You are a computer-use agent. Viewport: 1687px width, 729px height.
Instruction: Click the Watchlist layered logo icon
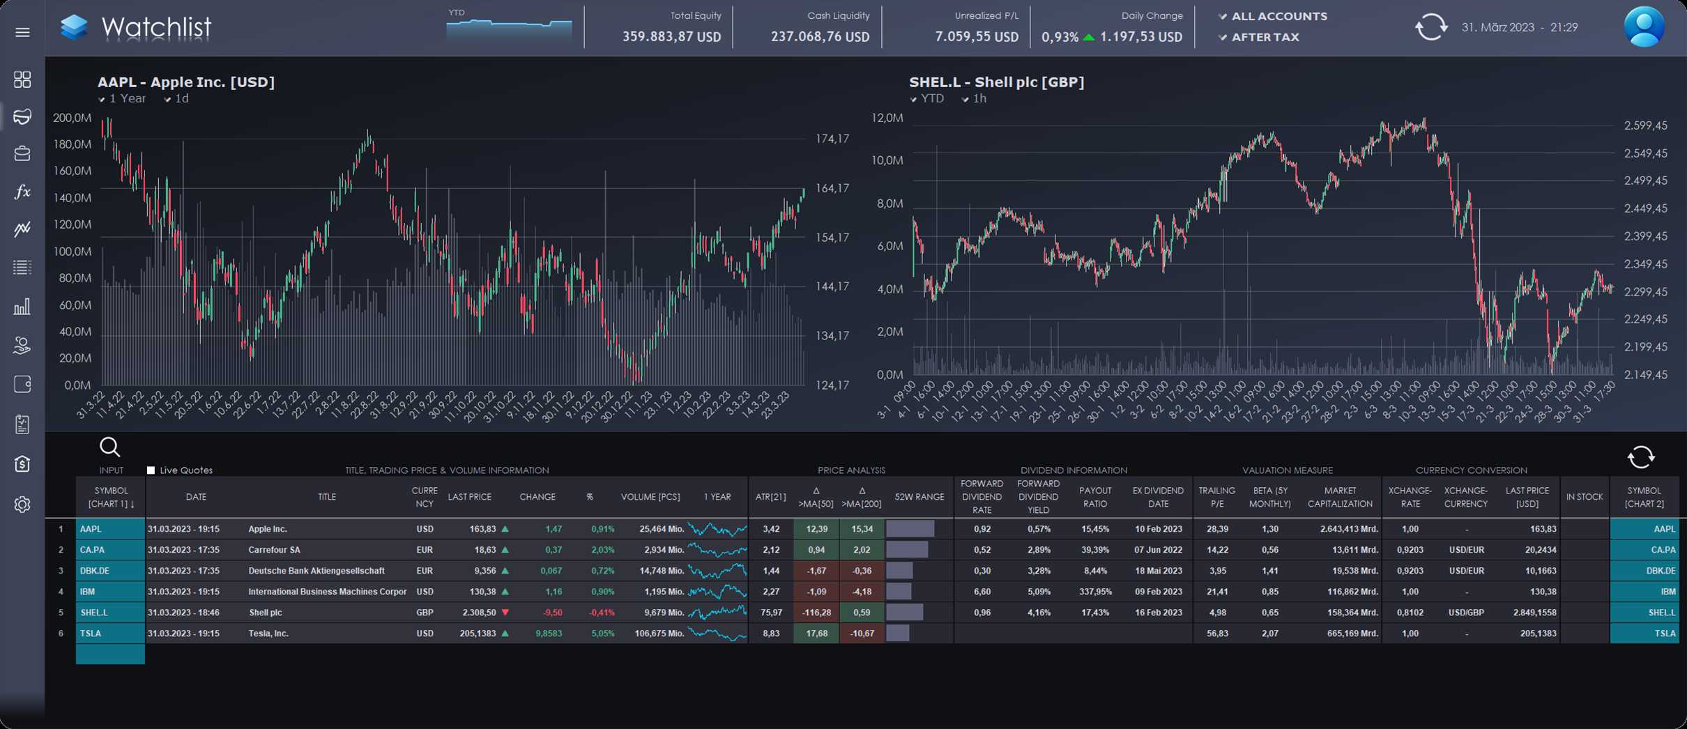74,27
